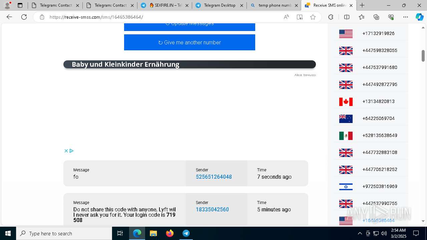Select New Zealand number +64225069704
427x240 pixels.
[378, 118]
